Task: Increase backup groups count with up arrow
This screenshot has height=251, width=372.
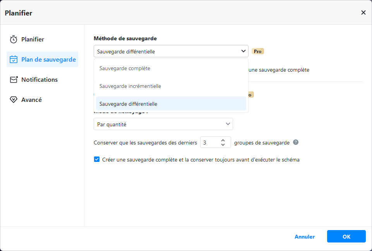Action: pos(223,140)
